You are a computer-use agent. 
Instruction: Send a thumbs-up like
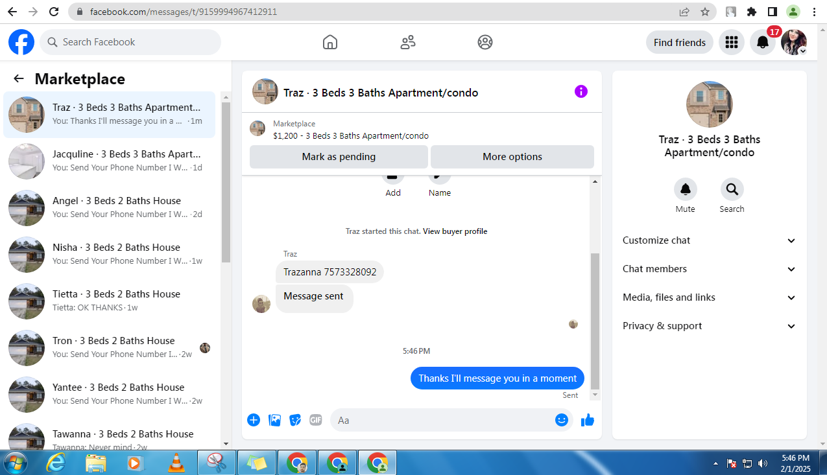tap(588, 420)
